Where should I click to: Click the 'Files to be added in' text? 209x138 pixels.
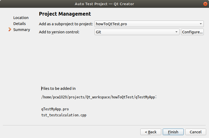tap(59, 89)
